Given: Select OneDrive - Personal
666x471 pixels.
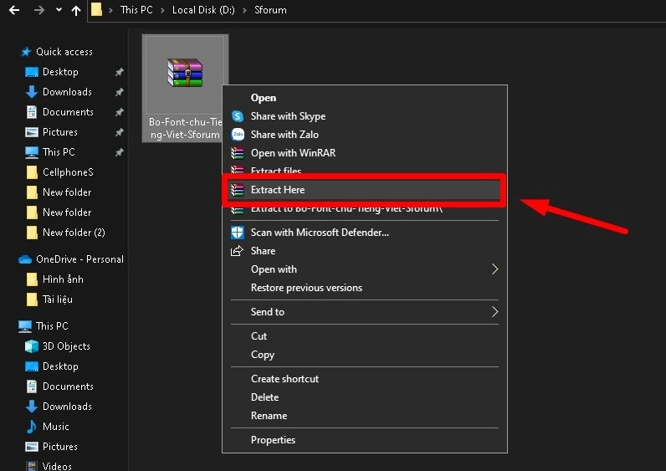Looking at the screenshot, I should 79,259.
